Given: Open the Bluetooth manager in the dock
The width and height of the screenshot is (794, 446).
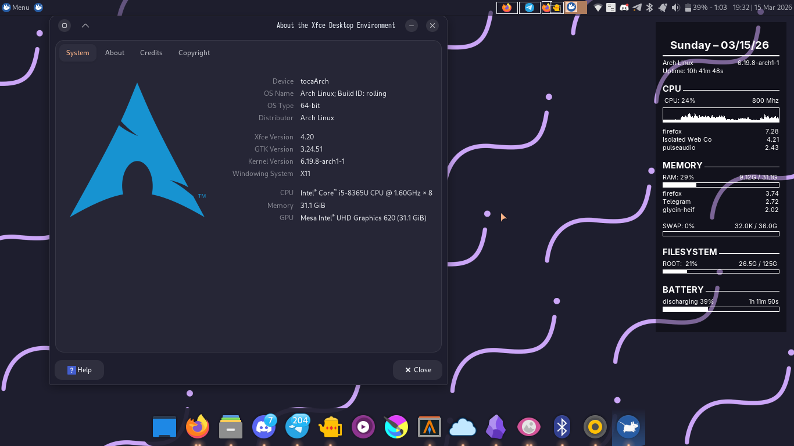Looking at the screenshot, I should click(x=562, y=427).
